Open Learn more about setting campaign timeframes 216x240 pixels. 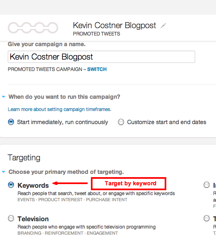click(60, 109)
